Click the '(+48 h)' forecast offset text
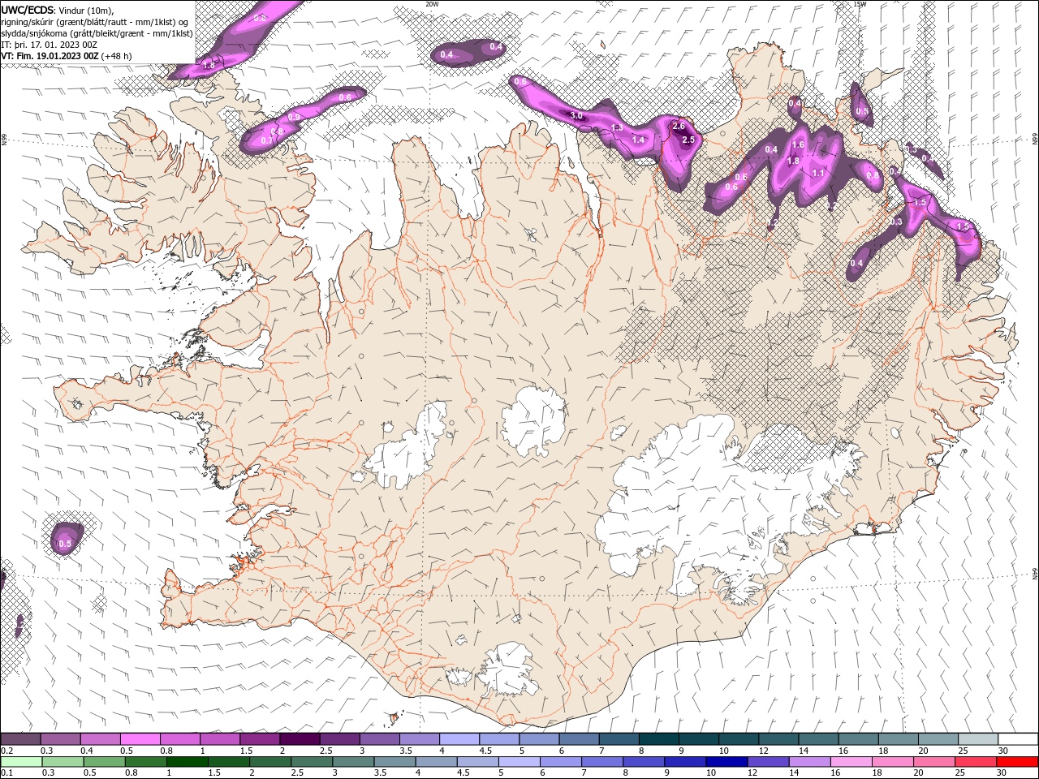The image size is (1039, 779). point(117,56)
